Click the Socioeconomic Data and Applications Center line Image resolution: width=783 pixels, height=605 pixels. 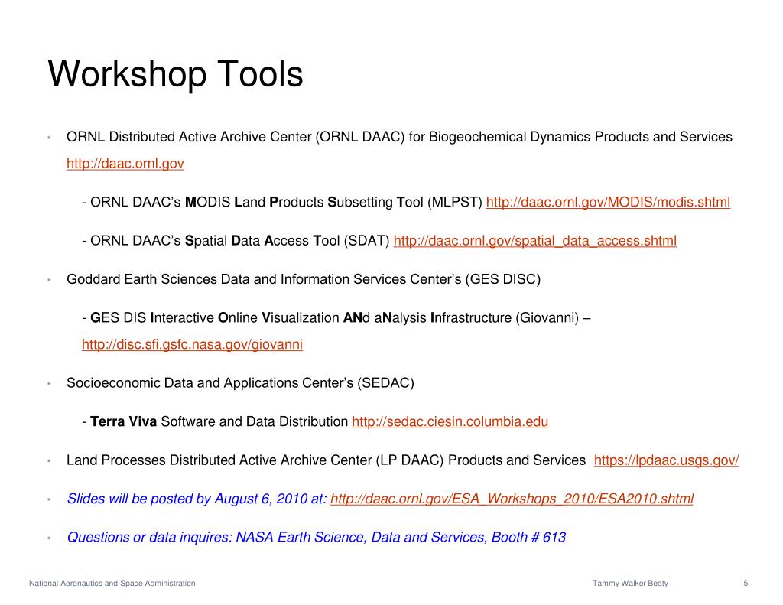(240, 383)
